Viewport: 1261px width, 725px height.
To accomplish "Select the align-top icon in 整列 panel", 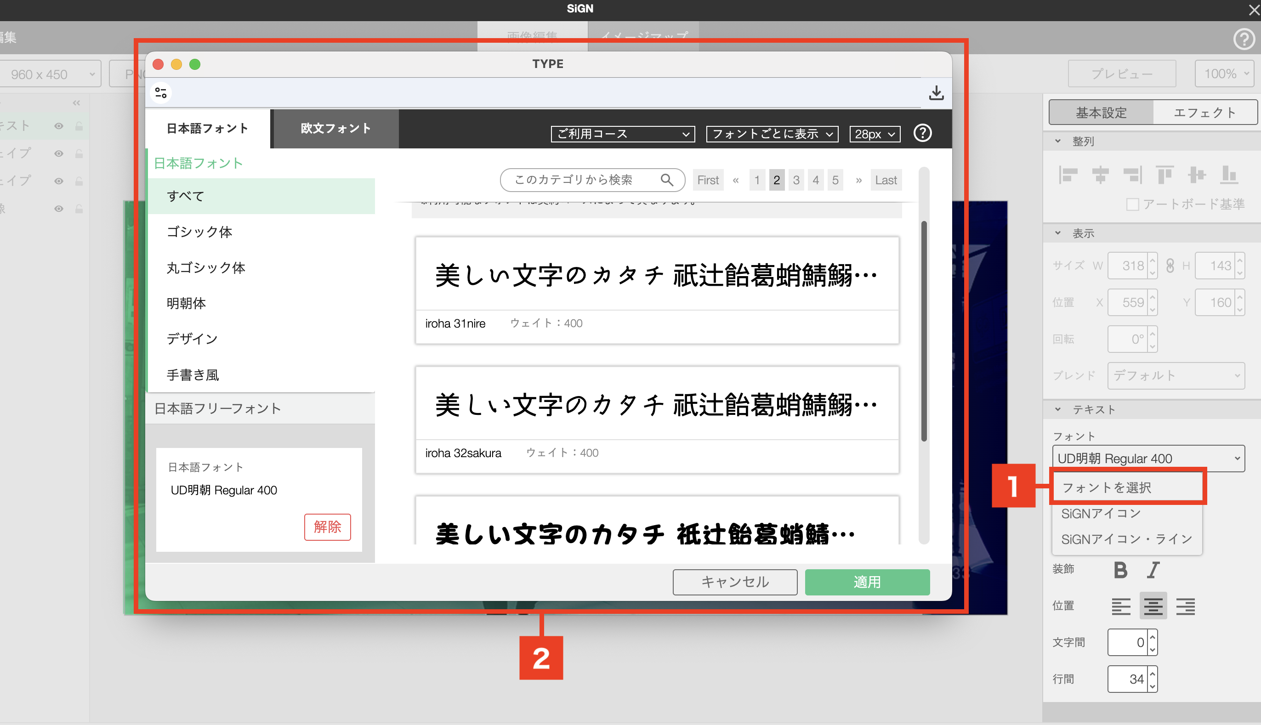I will (x=1165, y=175).
